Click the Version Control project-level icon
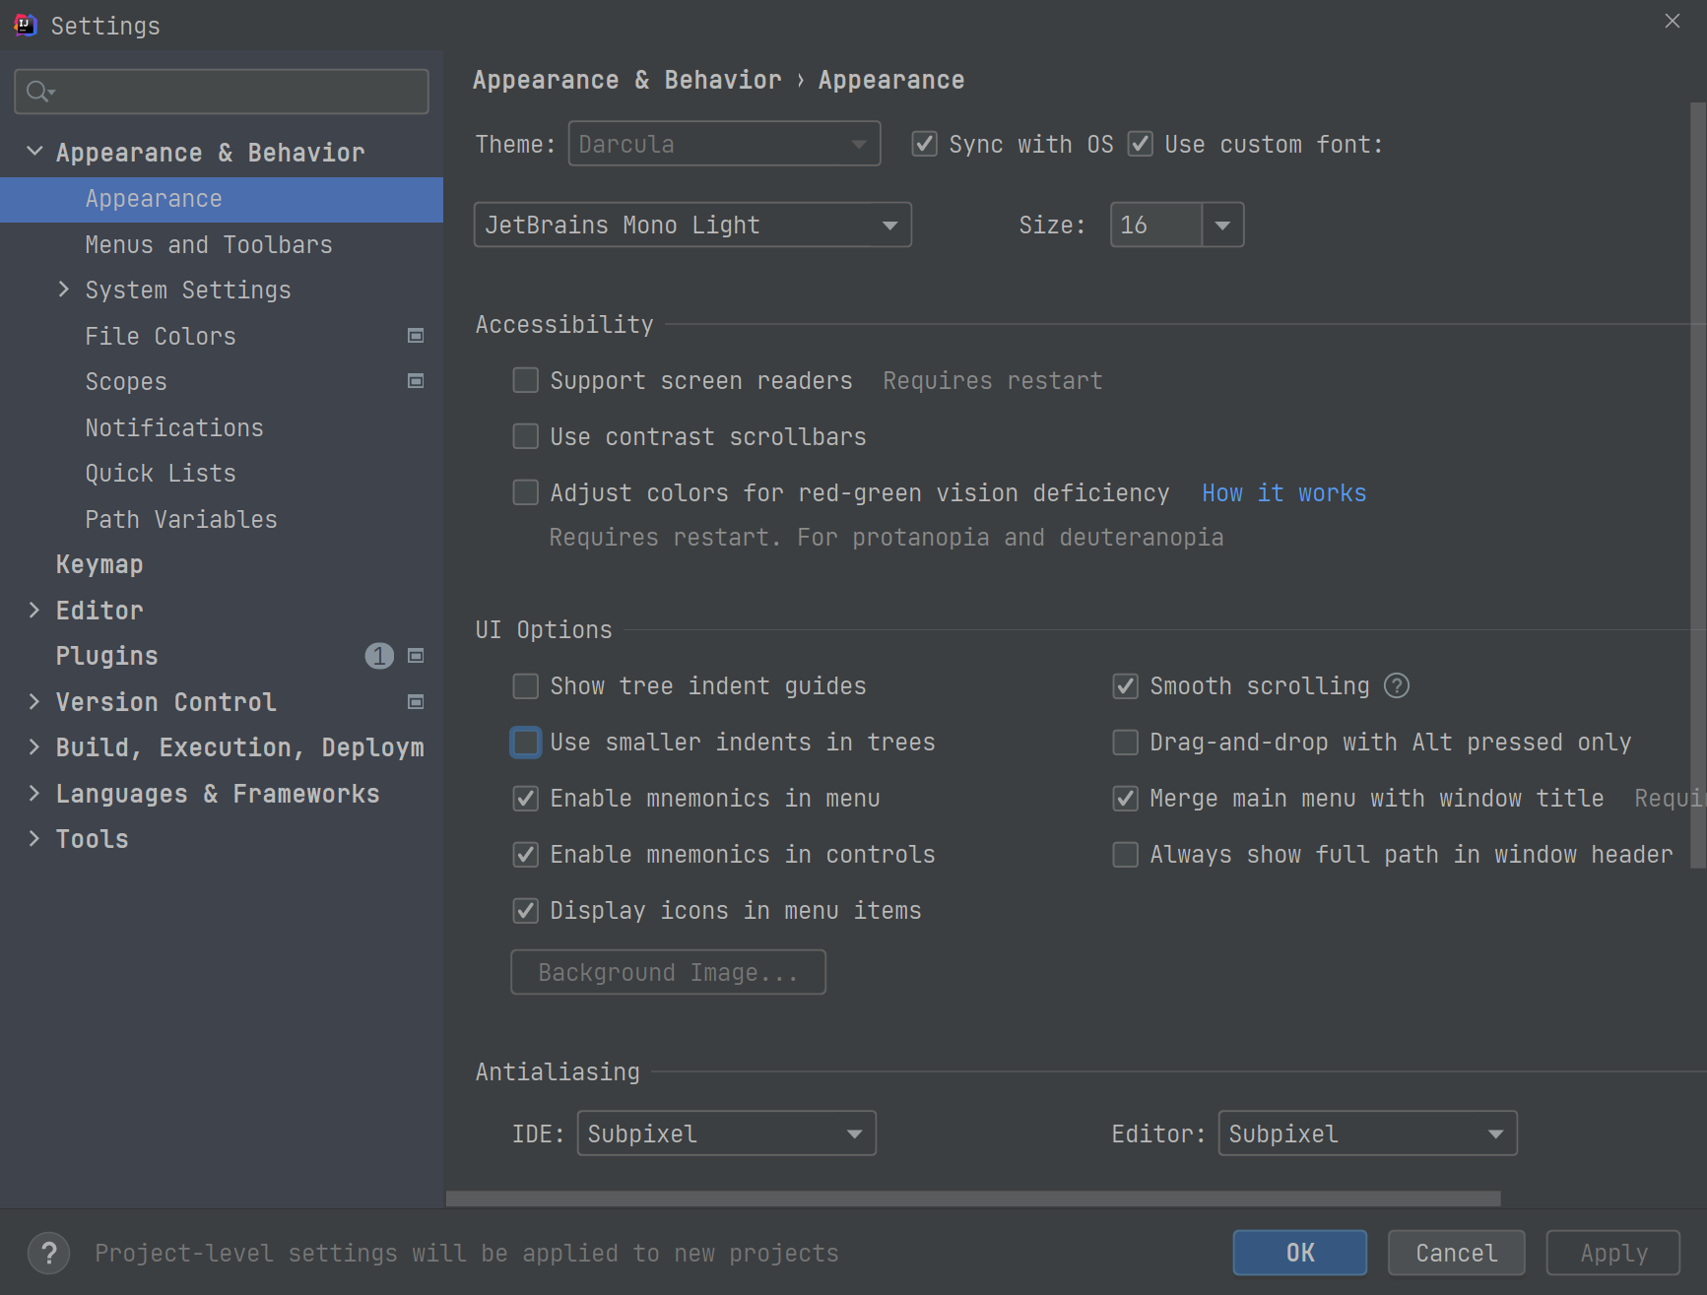The height and width of the screenshot is (1295, 1707). (416, 702)
